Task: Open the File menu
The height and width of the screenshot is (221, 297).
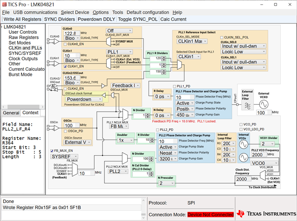Action: click(6, 13)
